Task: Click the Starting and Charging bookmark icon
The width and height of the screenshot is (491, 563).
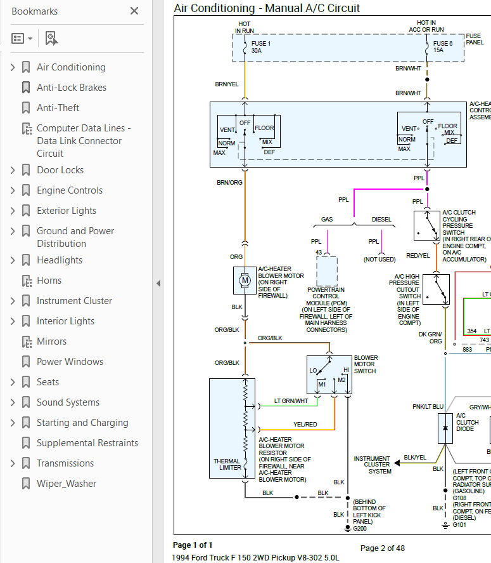Action: [x=26, y=423]
